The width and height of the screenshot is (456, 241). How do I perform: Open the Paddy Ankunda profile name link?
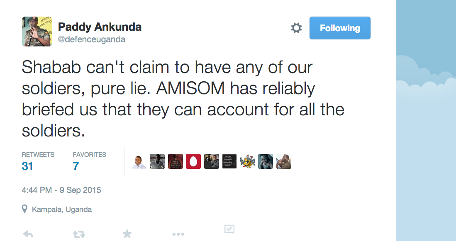(x=100, y=27)
